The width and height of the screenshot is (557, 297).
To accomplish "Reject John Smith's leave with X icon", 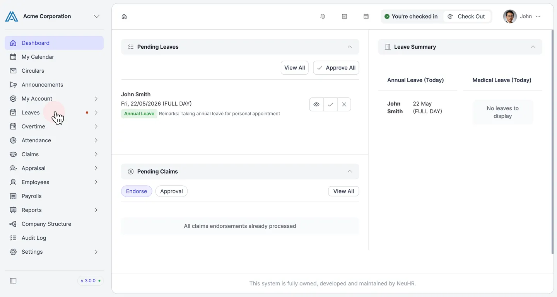I will [x=344, y=104].
